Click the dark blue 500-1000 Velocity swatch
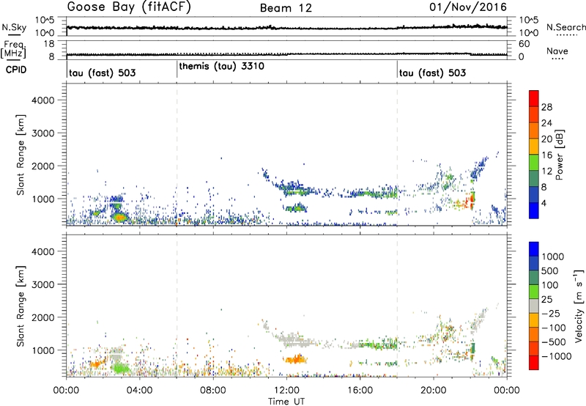The width and height of the screenshot is (586, 406). tap(534, 263)
